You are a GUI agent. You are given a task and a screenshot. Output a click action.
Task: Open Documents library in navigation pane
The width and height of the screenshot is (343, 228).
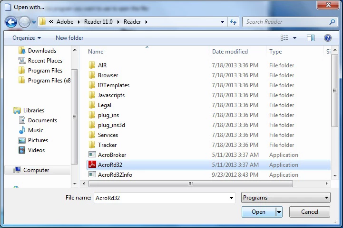[x=38, y=120]
